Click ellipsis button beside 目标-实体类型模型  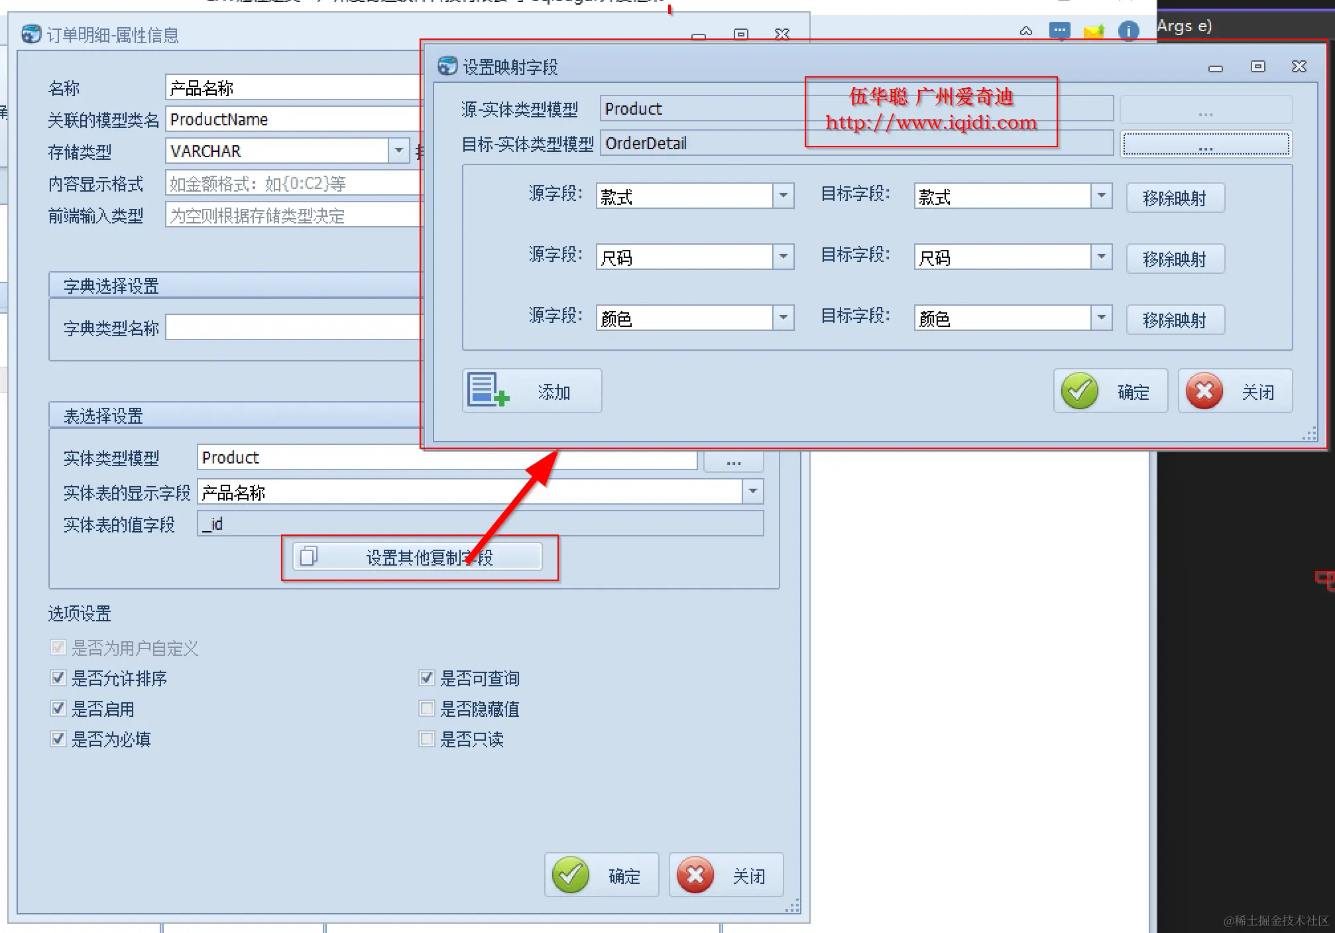[x=1206, y=145]
